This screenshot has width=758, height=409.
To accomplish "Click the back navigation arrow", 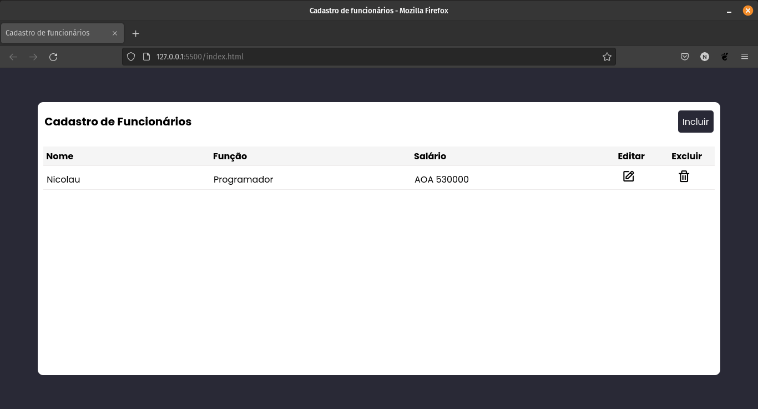I will [13, 57].
